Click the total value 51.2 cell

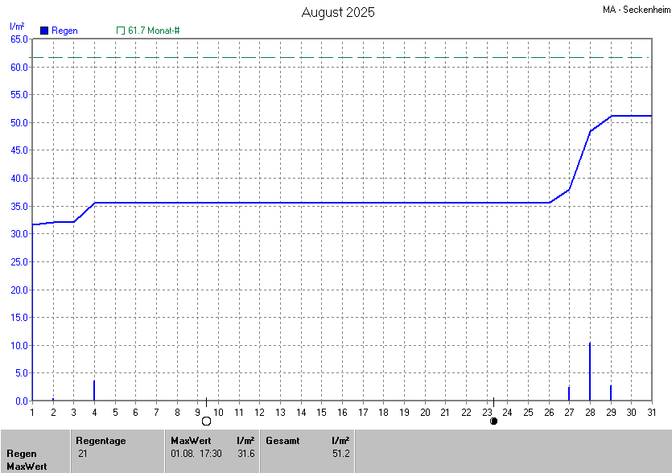[x=340, y=454]
